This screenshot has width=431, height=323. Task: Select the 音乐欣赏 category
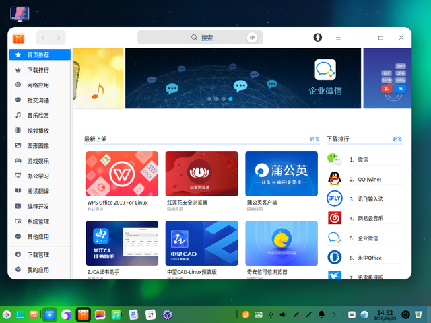(40, 115)
